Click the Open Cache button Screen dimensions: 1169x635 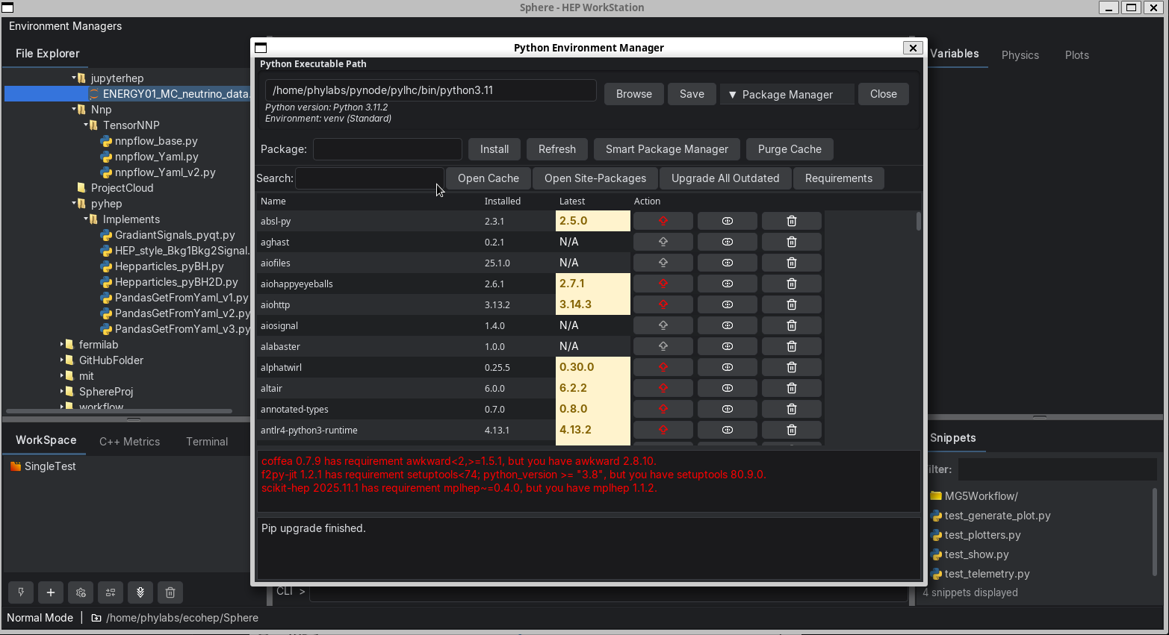(x=489, y=178)
